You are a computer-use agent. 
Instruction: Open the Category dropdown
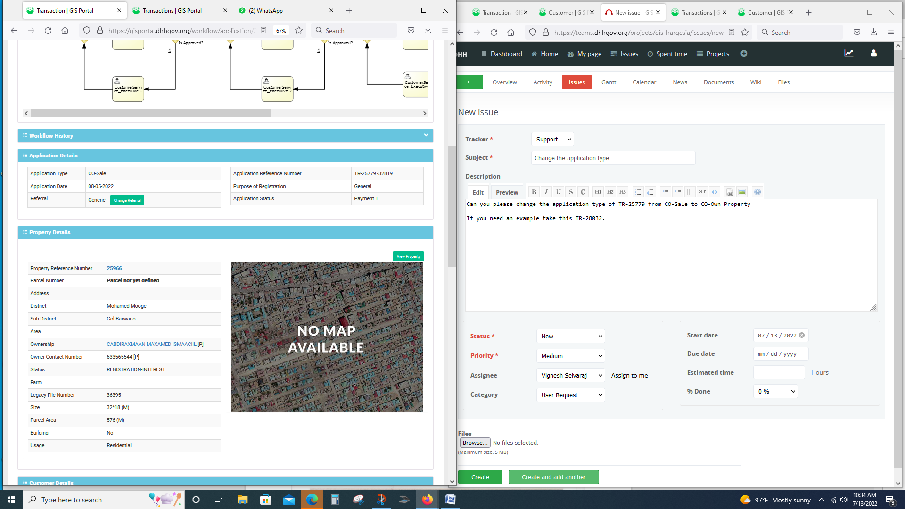[570, 395]
